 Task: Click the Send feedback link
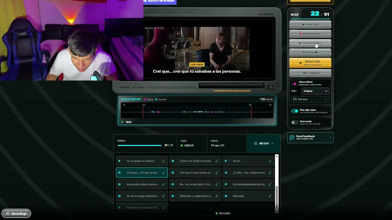point(310,137)
